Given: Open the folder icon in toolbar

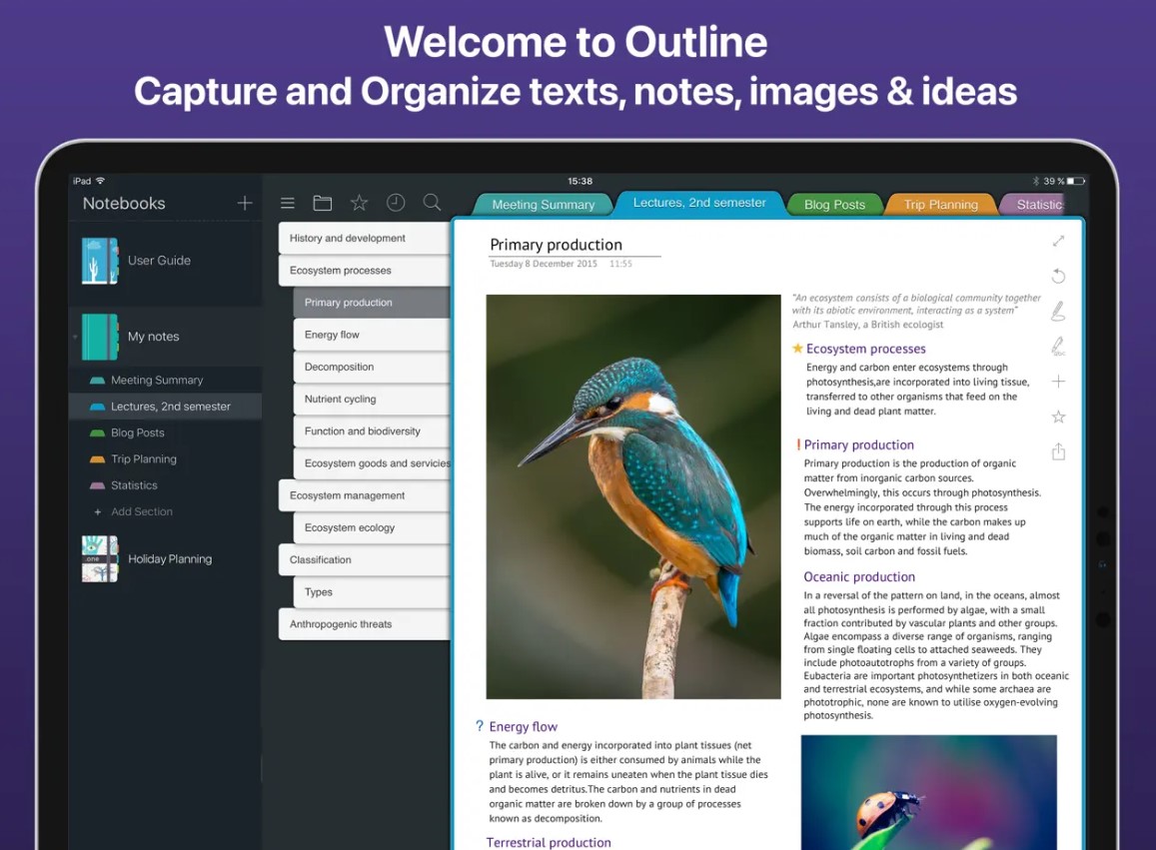Looking at the screenshot, I should 322,203.
